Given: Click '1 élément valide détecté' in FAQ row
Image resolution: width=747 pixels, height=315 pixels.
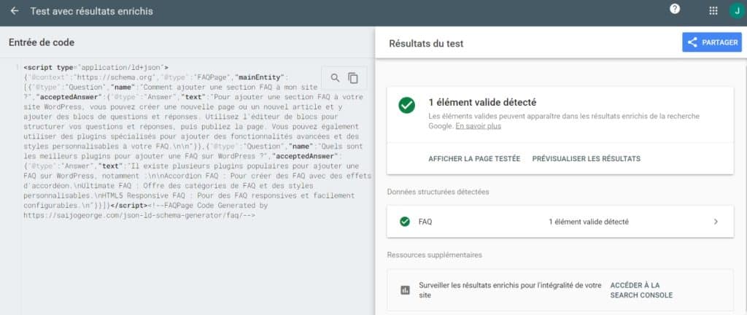Looking at the screenshot, I should pos(589,222).
